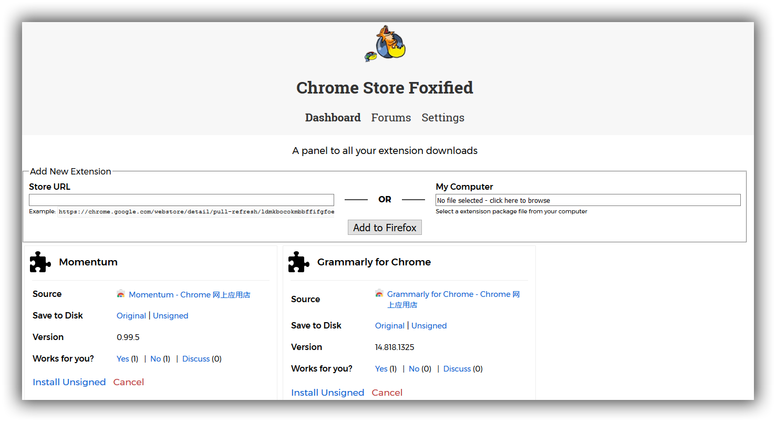Click the Chrome Store Foxified logo
Screen dimensions: 776x422
(385, 44)
